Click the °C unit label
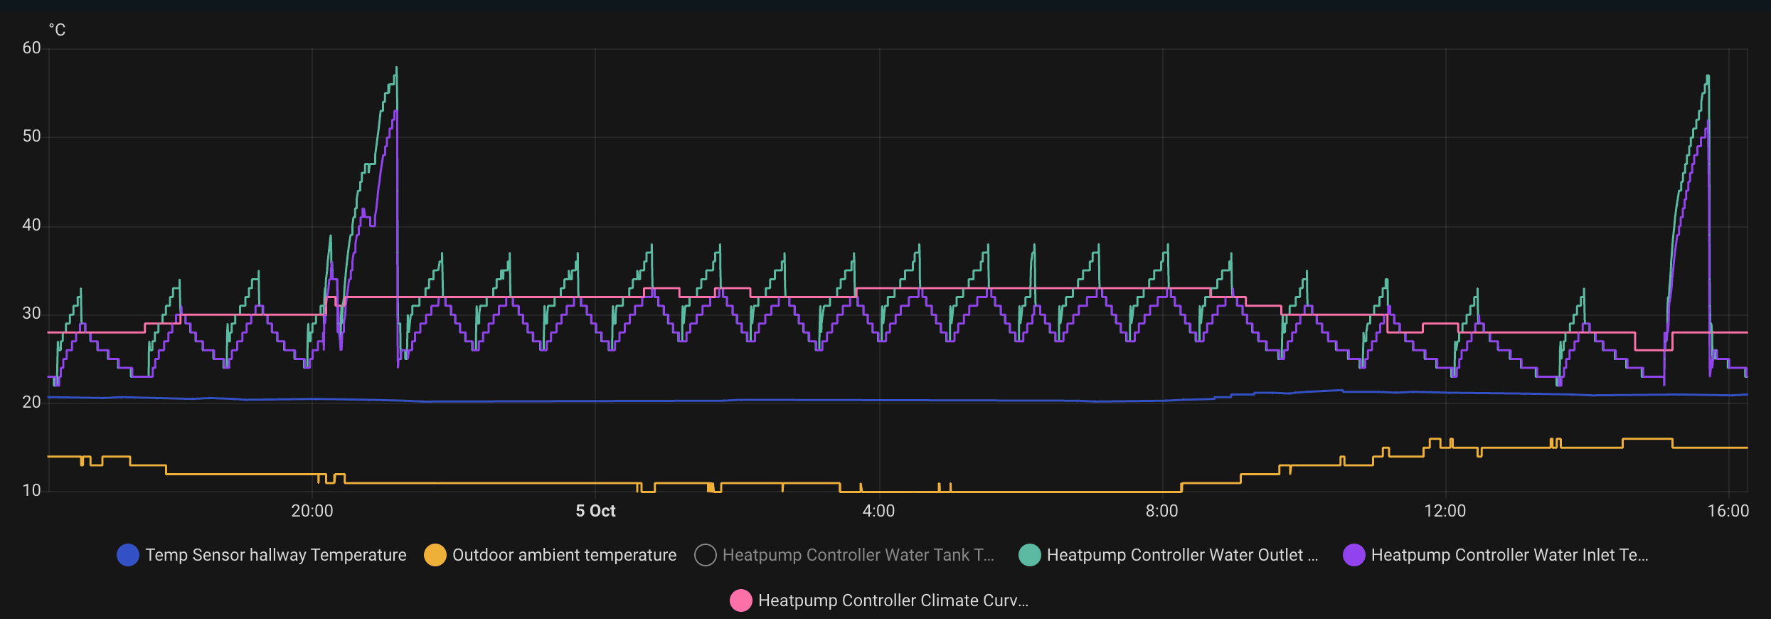Screen dimensions: 1771x619 (57, 30)
